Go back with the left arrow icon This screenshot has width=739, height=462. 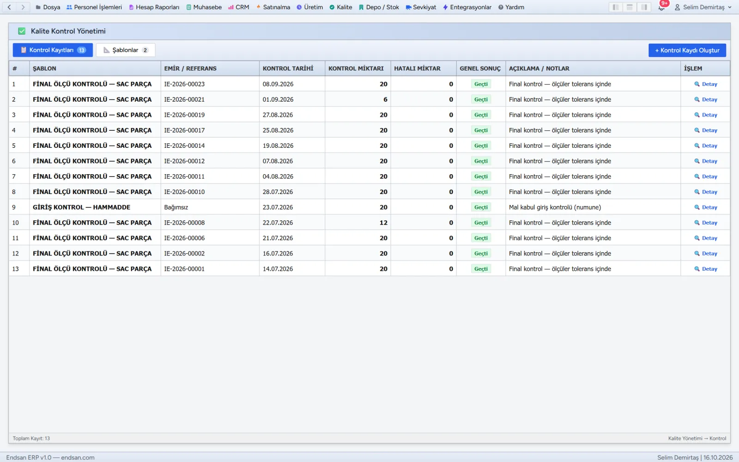point(9,7)
